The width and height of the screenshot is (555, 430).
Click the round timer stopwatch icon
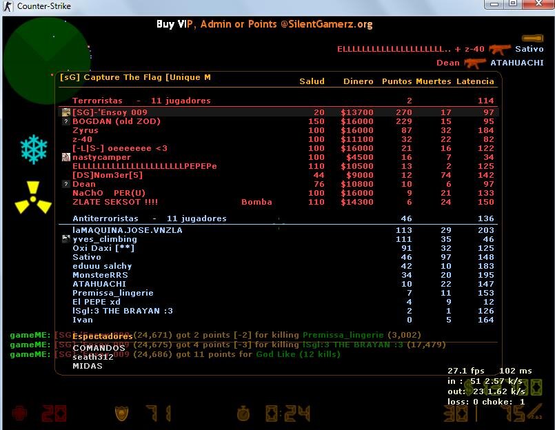243,413
